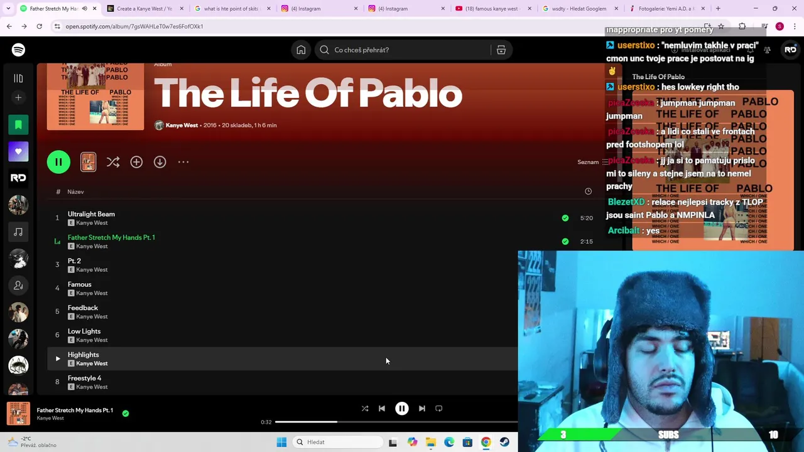Image resolution: width=804 pixels, height=452 pixels.
Task: Toggle repeat in player bar
Action: click(439, 409)
